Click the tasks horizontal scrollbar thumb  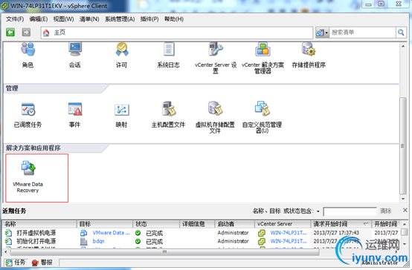click(165, 252)
